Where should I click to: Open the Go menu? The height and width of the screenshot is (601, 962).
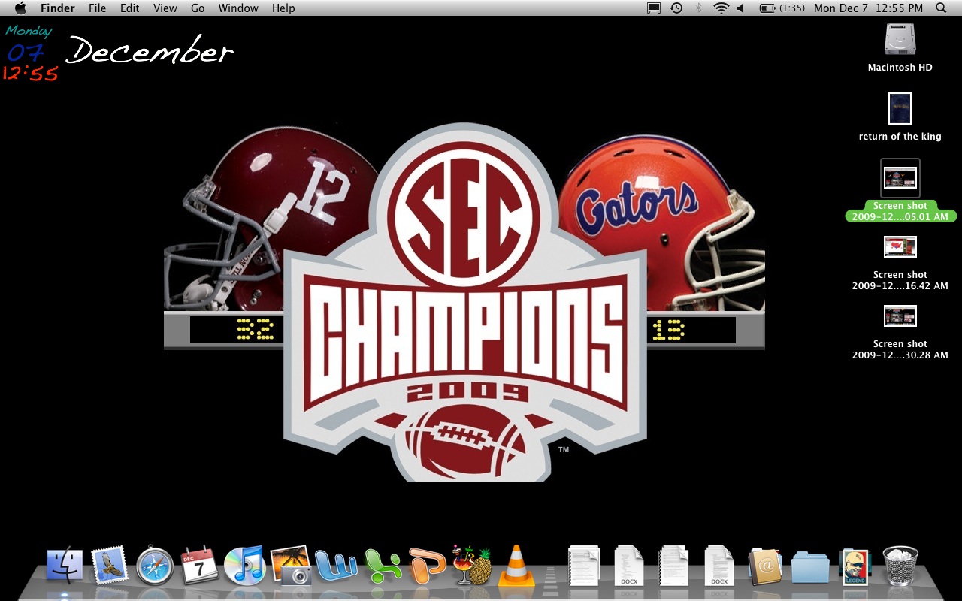point(198,8)
